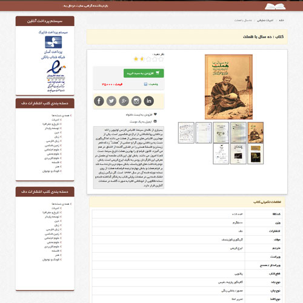This screenshot has width=303, height=303.
Task: Click the blue Shaparak payment logo
Action: click(53, 42)
